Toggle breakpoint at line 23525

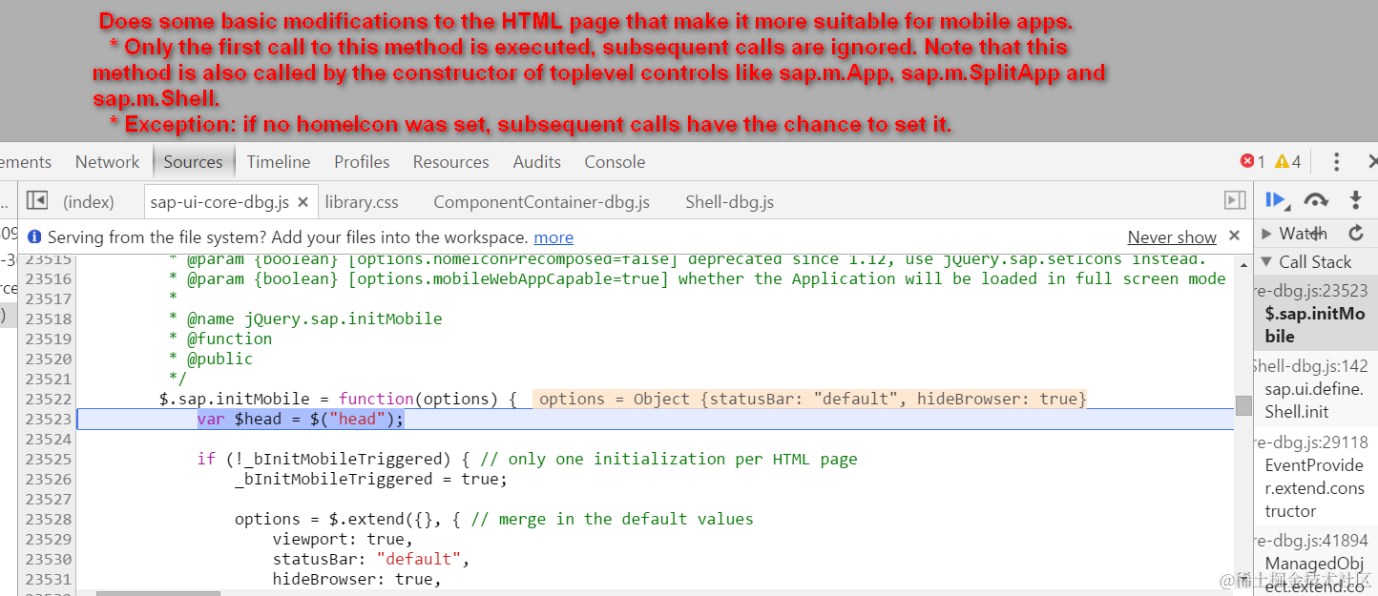[x=48, y=459]
